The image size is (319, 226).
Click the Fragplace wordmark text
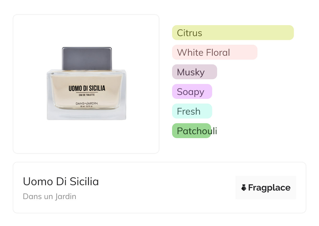pos(269,188)
